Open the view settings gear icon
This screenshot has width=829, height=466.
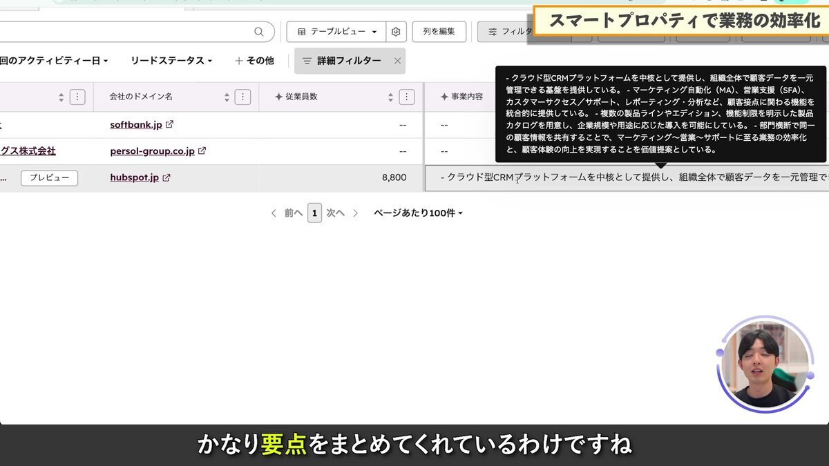(396, 32)
